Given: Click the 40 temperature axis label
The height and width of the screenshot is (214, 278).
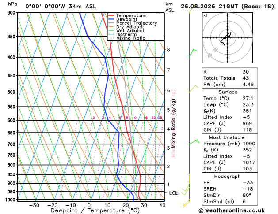Looking at the screenshot, I should tap(162, 205).
